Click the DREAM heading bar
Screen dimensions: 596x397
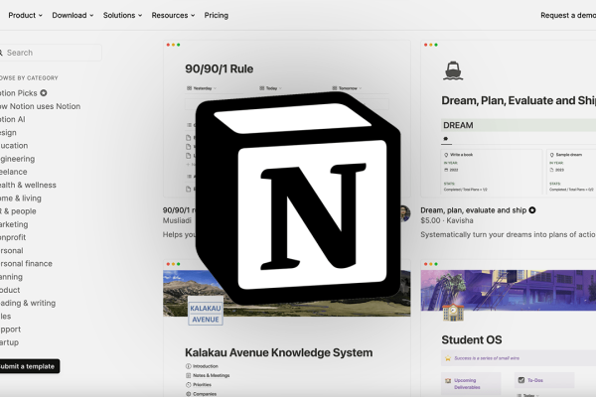point(519,125)
